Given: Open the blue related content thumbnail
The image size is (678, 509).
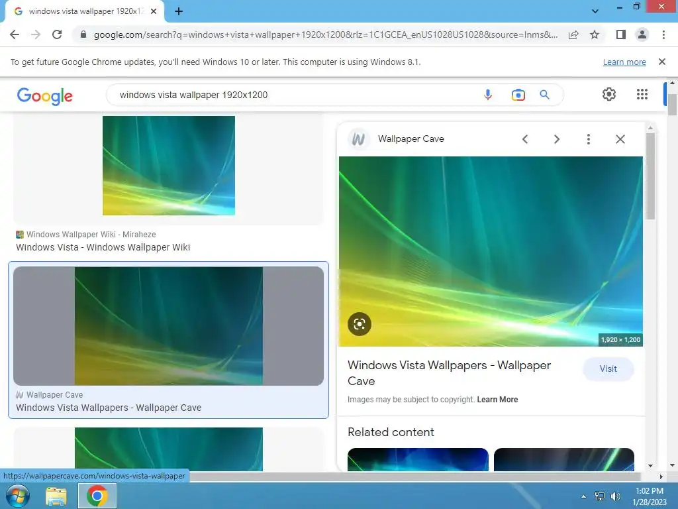Looking at the screenshot, I should point(418,460).
